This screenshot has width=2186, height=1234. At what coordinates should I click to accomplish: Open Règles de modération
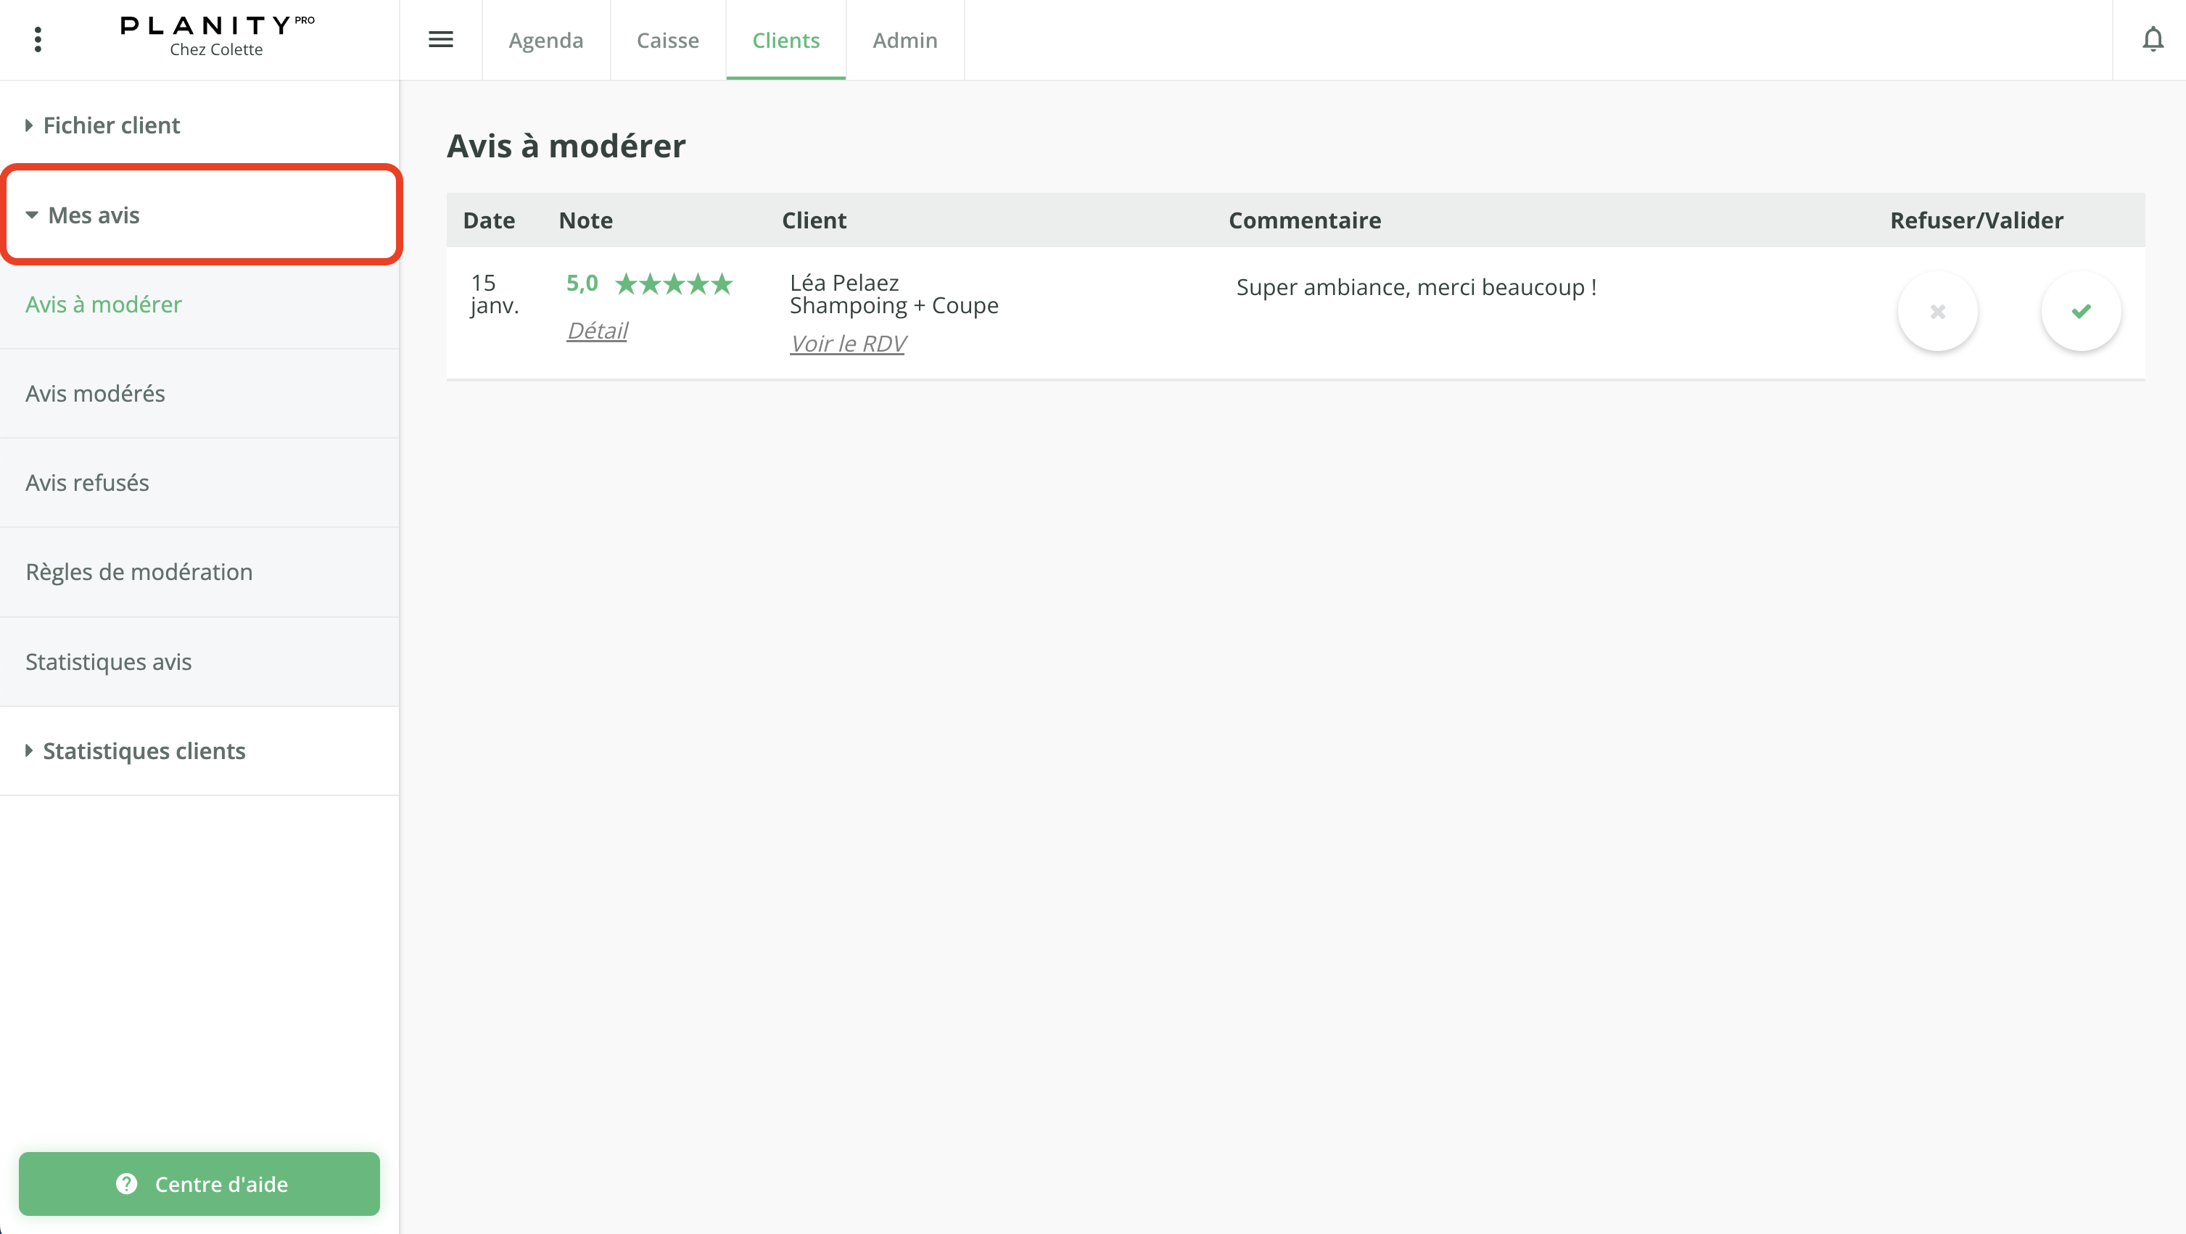pos(139,571)
